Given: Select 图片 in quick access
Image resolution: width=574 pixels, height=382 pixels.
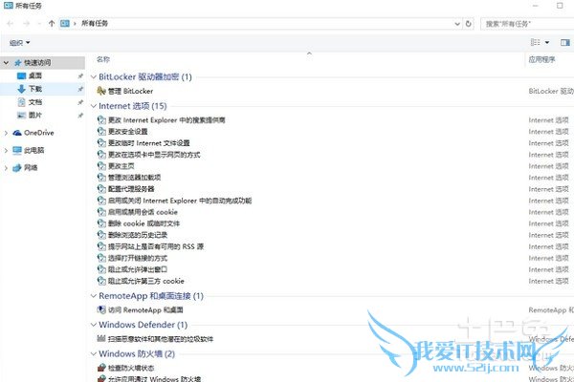Looking at the screenshot, I should point(35,116).
